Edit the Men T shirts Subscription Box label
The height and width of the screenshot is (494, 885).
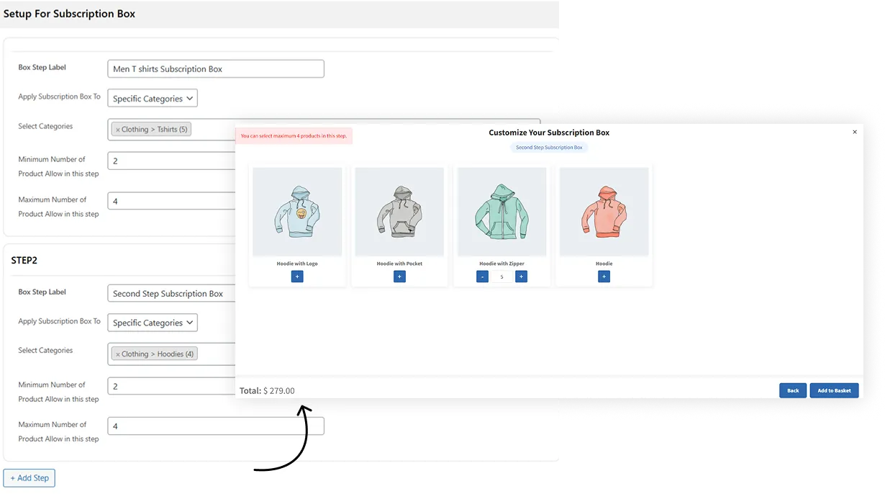click(216, 69)
